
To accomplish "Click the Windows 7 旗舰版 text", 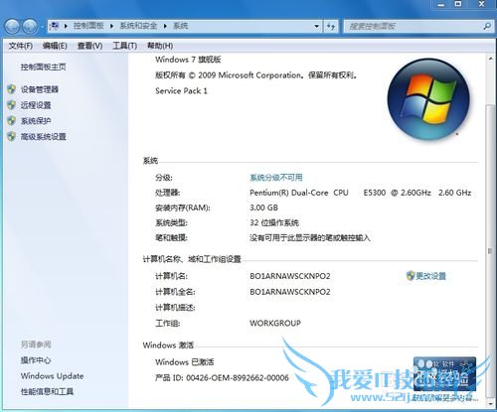I will 188,60.
